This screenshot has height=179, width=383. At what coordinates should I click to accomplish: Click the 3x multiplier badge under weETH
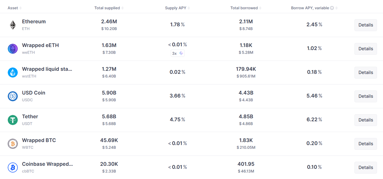(177, 53)
